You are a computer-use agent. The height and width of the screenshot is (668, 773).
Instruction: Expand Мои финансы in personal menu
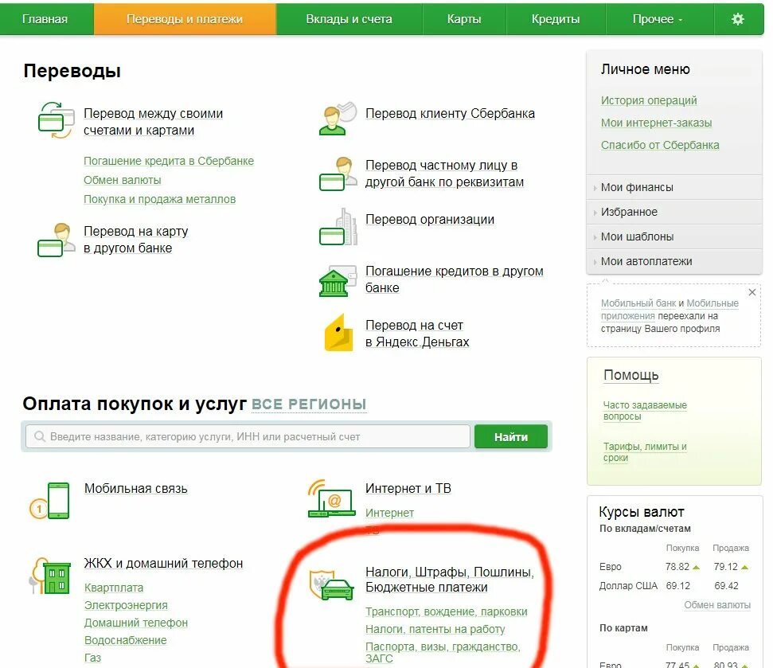tap(674, 187)
